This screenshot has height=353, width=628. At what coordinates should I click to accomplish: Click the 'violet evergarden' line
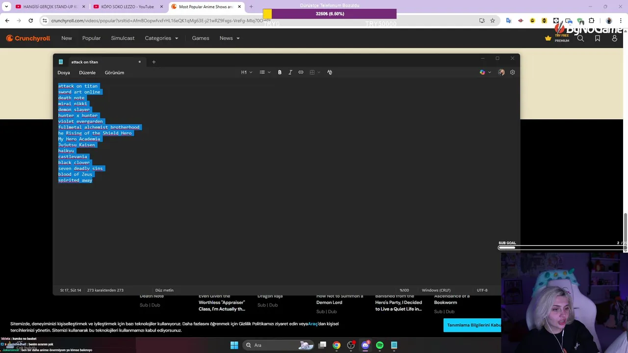[80, 121]
